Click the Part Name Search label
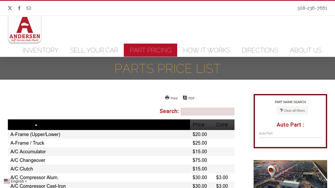This screenshot has width=335, height=188. (290, 102)
